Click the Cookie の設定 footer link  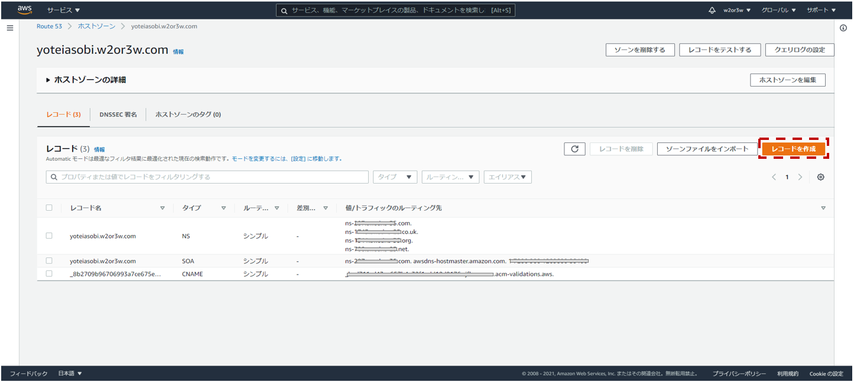(x=826, y=374)
